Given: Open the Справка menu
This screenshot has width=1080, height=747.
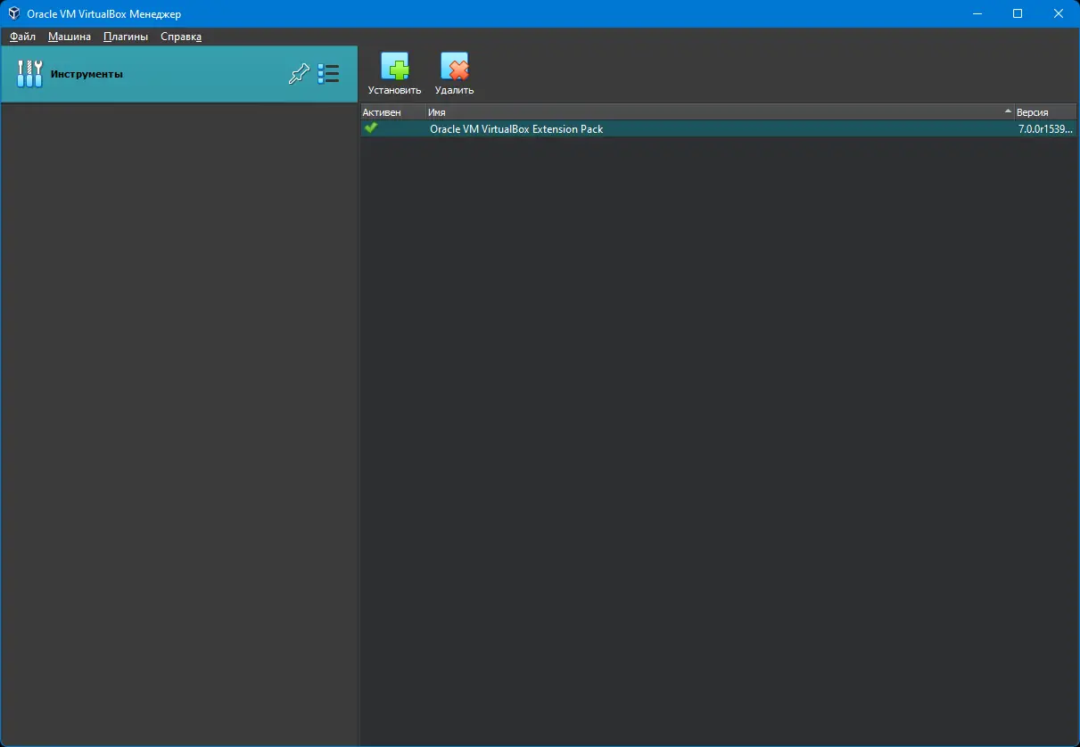Looking at the screenshot, I should pos(181,37).
